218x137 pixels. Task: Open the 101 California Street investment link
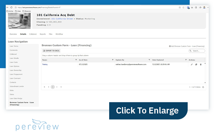click(x=62, y=19)
